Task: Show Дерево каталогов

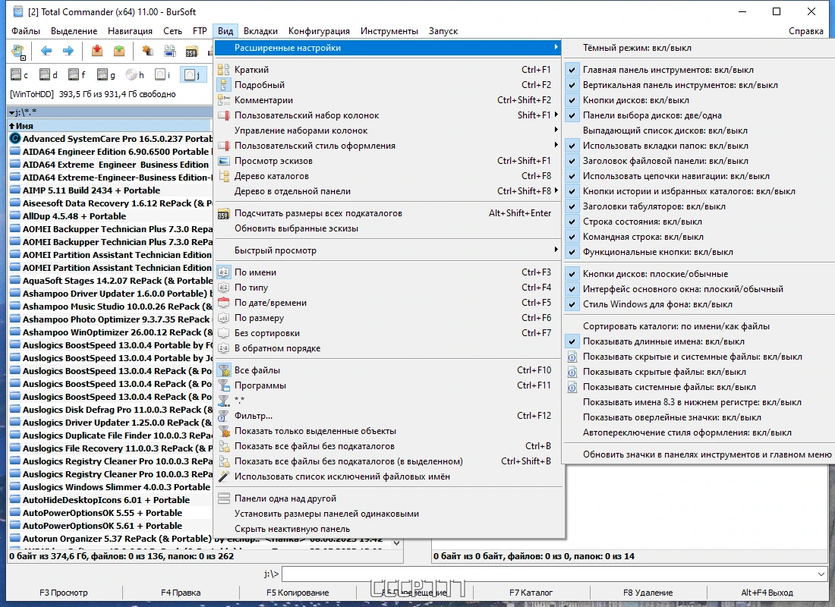Action: point(389,176)
